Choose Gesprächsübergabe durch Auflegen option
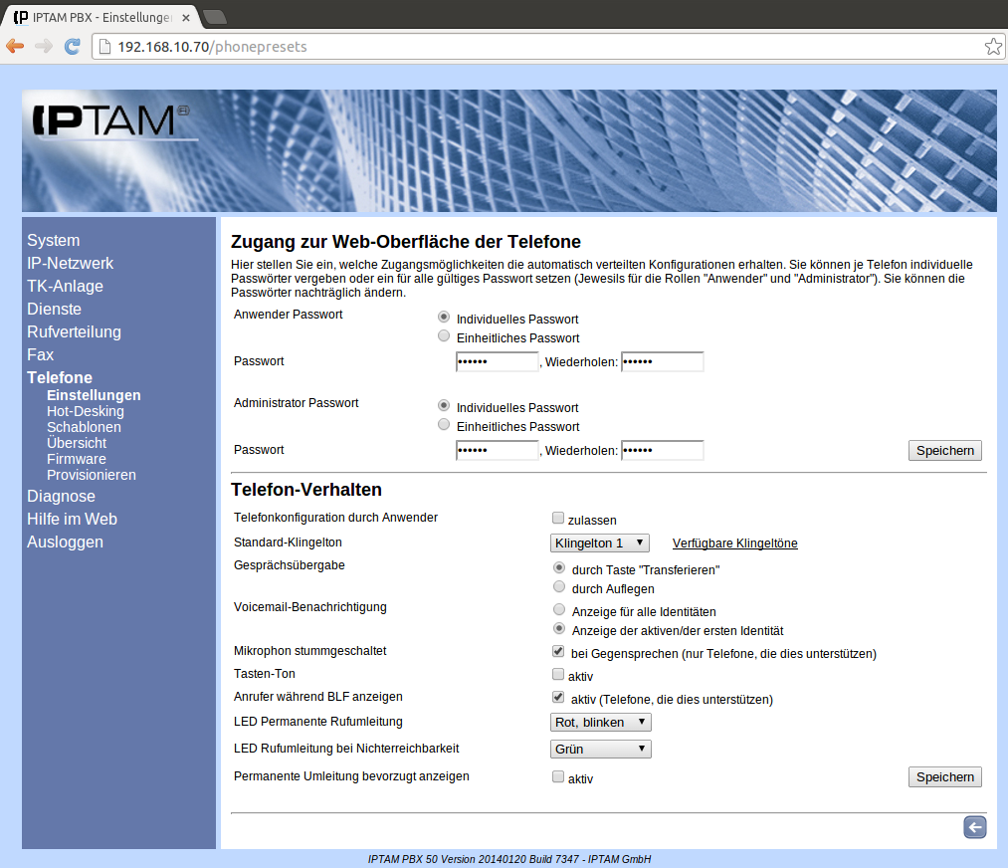Viewport: 1008px width, 868px height. [559, 587]
